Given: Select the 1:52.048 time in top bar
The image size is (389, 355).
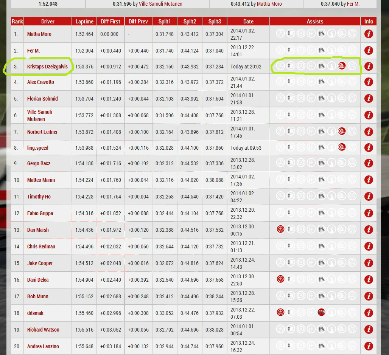Looking at the screenshot, I should [x=48, y=4].
